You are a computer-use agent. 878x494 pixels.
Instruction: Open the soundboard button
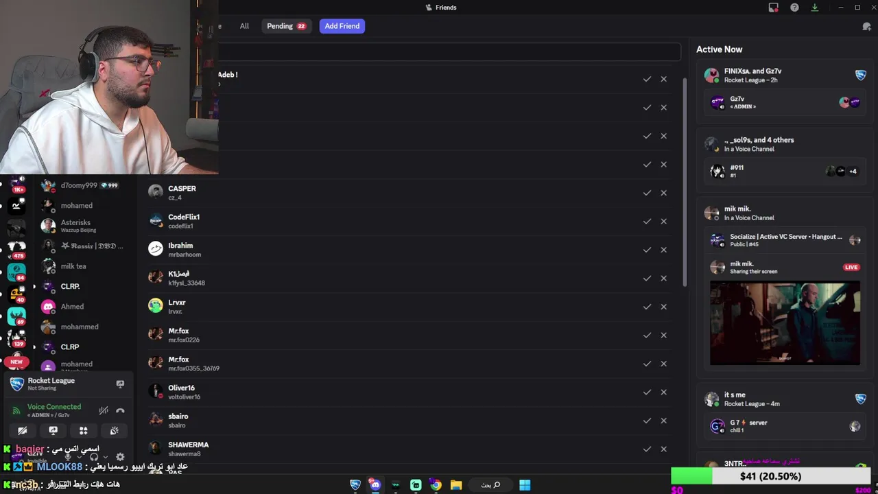coord(114,431)
